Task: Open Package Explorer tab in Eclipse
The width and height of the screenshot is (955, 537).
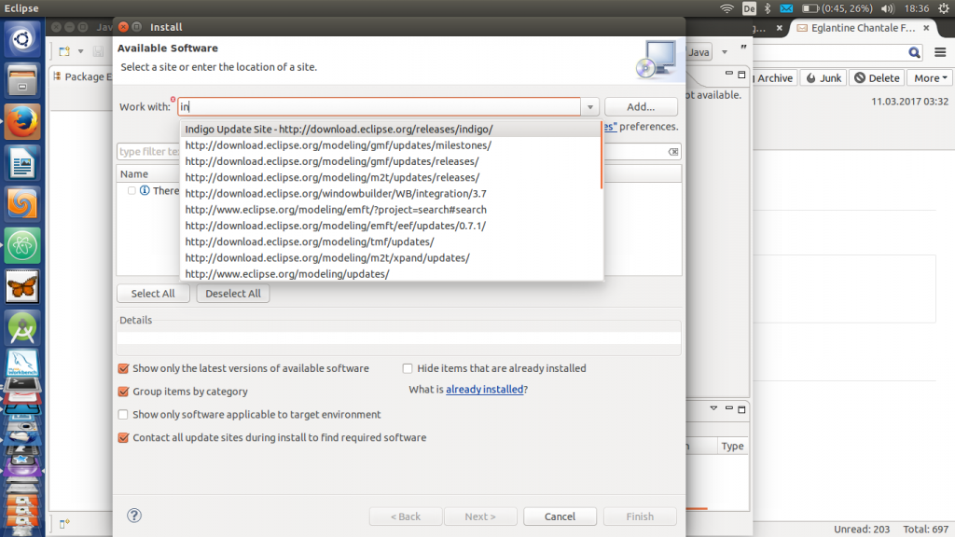Action: [83, 76]
